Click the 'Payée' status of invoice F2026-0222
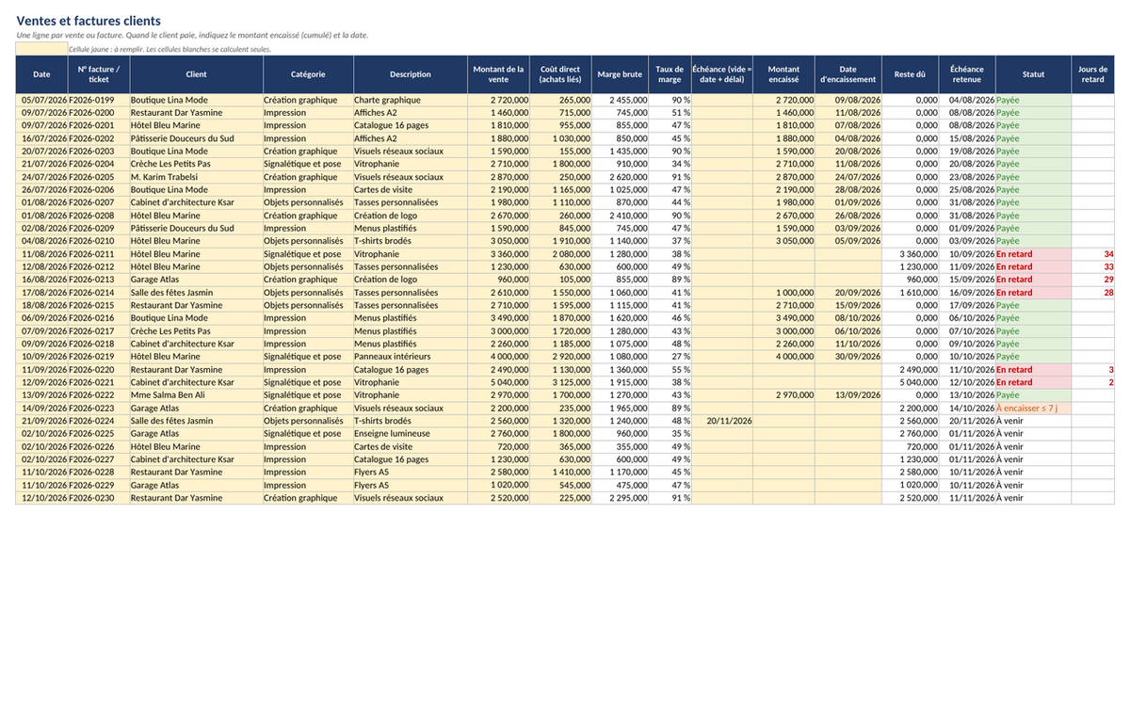 click(1033, 395)
